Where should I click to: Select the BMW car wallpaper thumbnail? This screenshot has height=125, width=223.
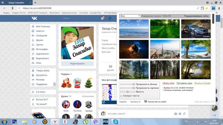(x=196, y=29)
